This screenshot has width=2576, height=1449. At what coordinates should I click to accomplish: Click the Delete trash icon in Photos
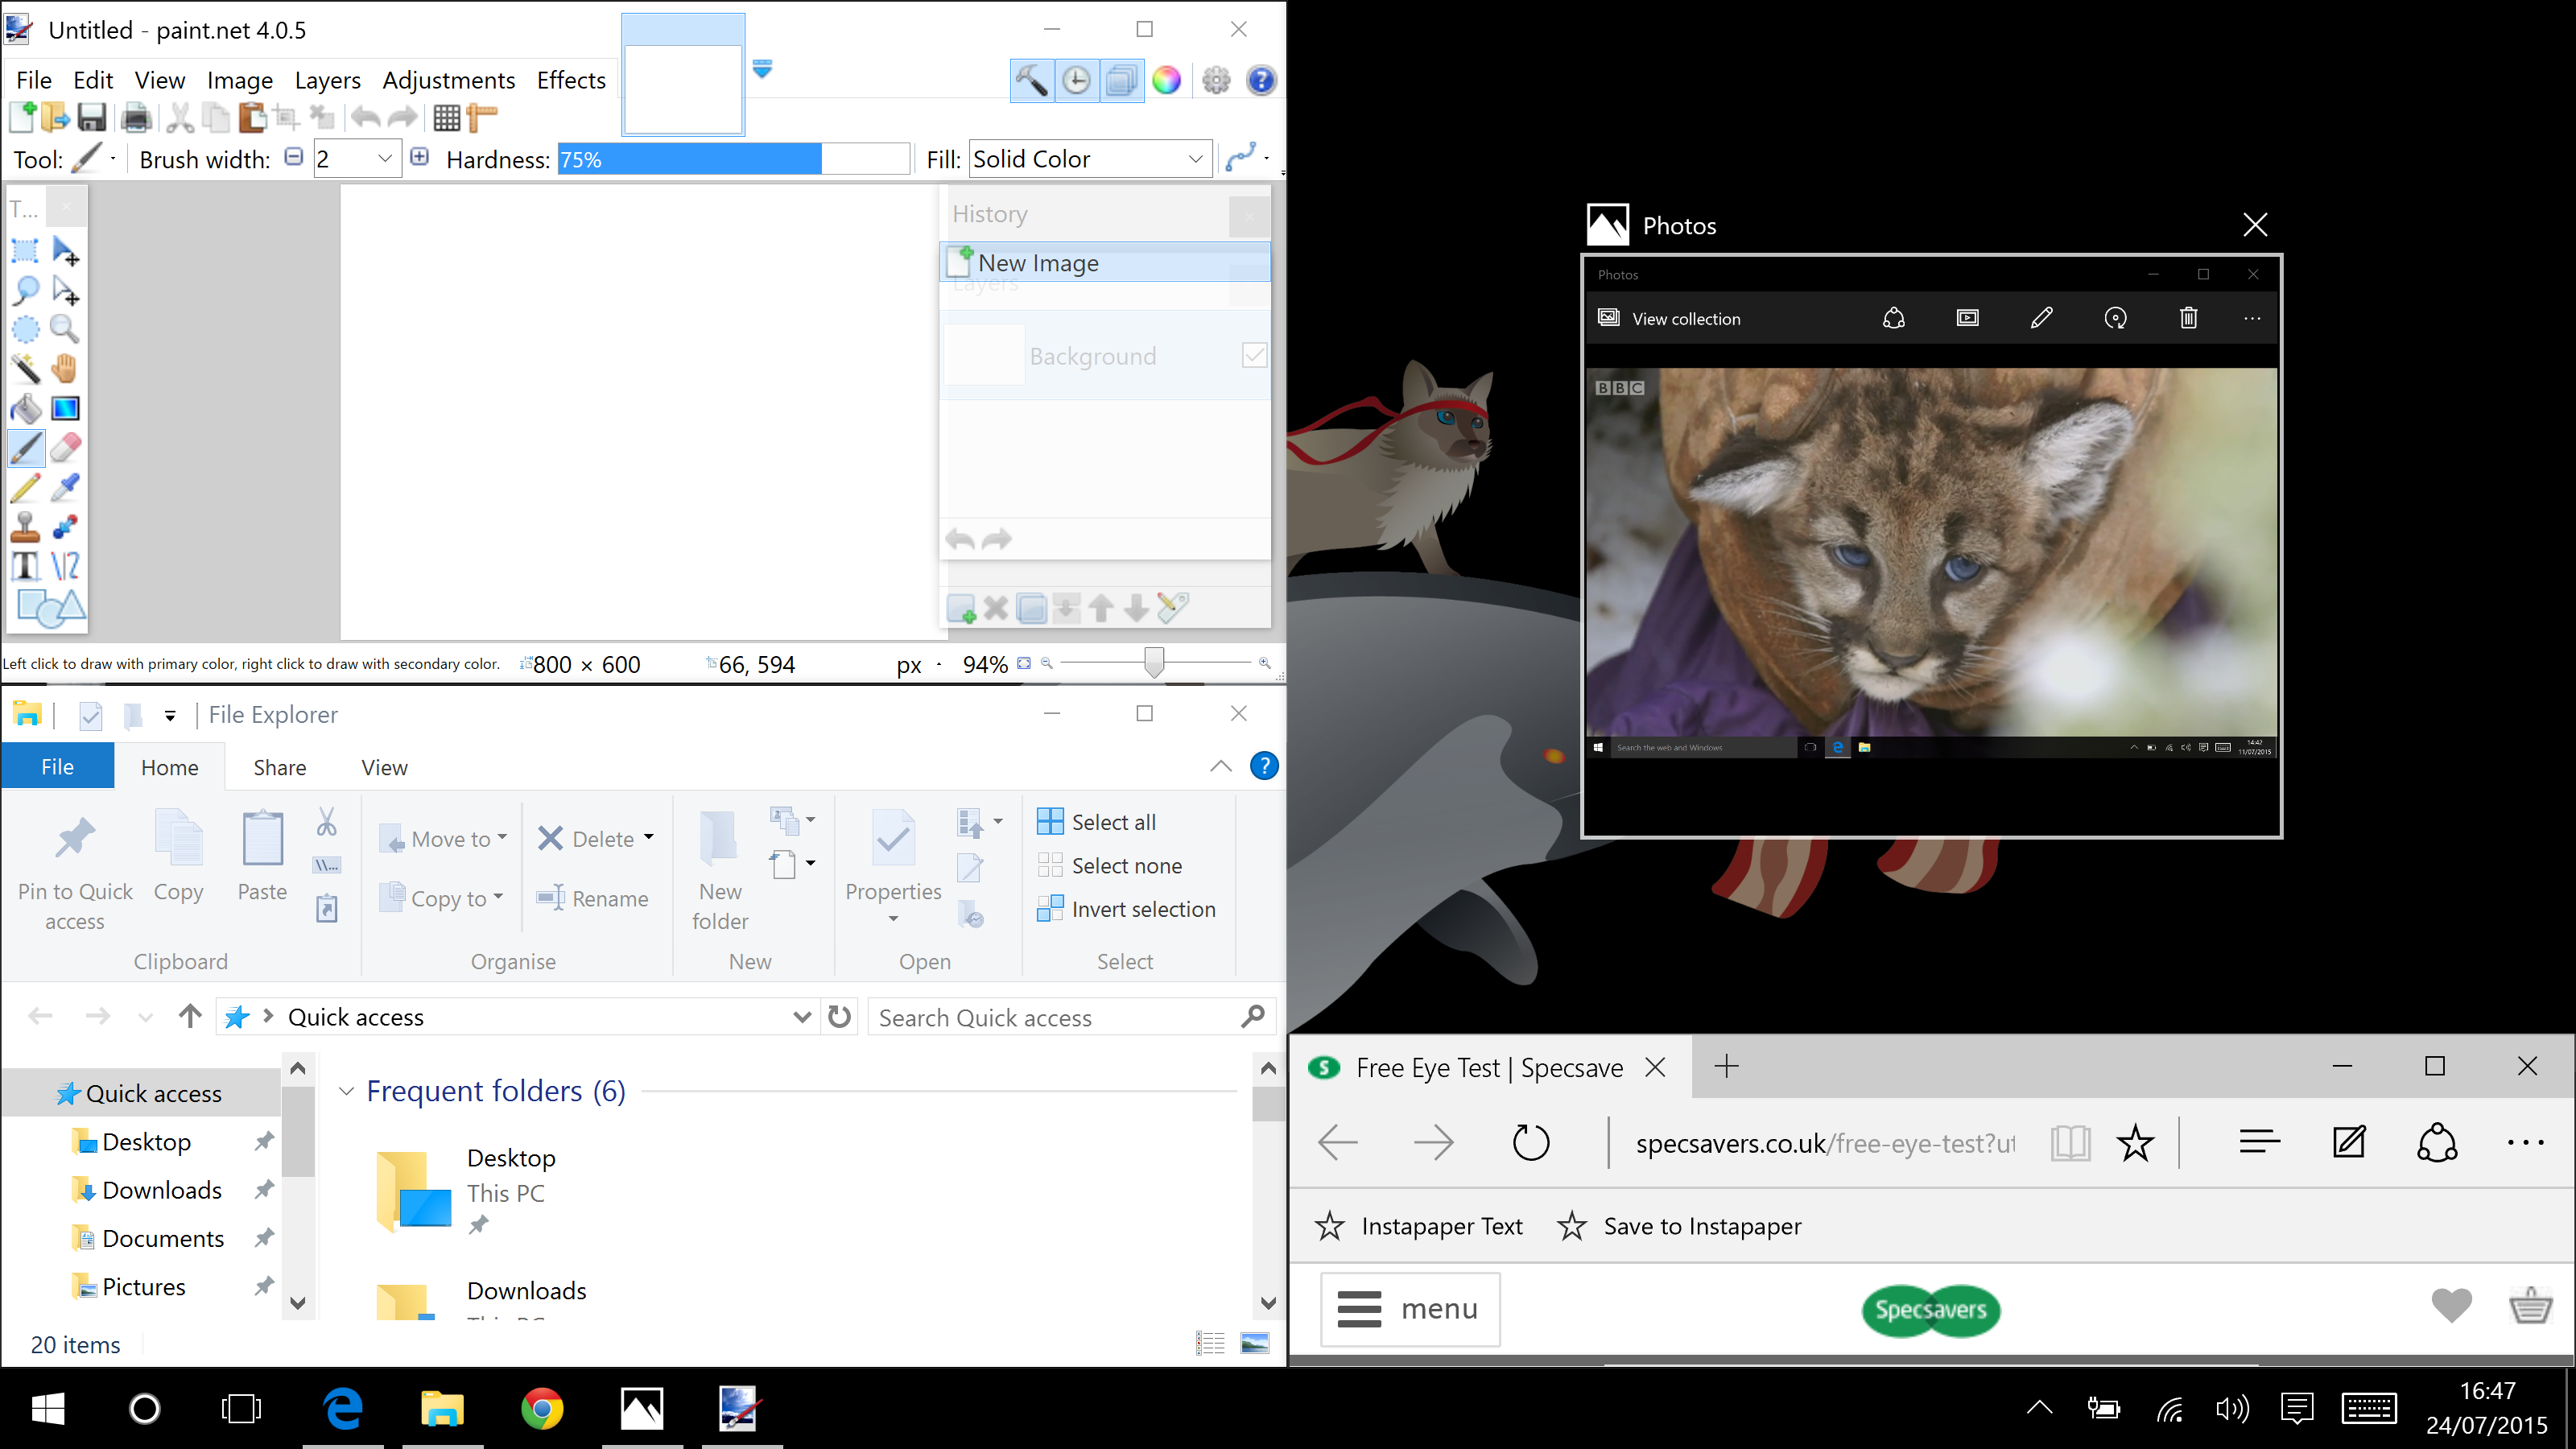2188,318
